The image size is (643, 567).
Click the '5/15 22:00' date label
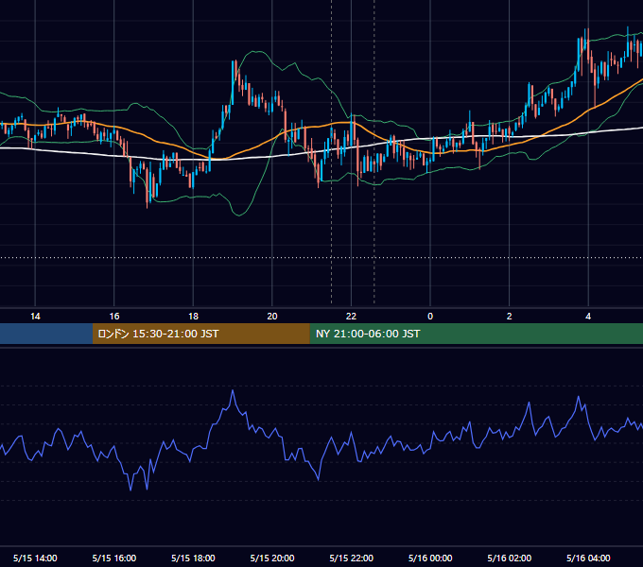[x=352, y=558]
